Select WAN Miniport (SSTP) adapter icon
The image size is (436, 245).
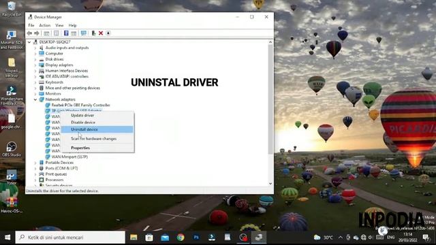coord(48,157)
